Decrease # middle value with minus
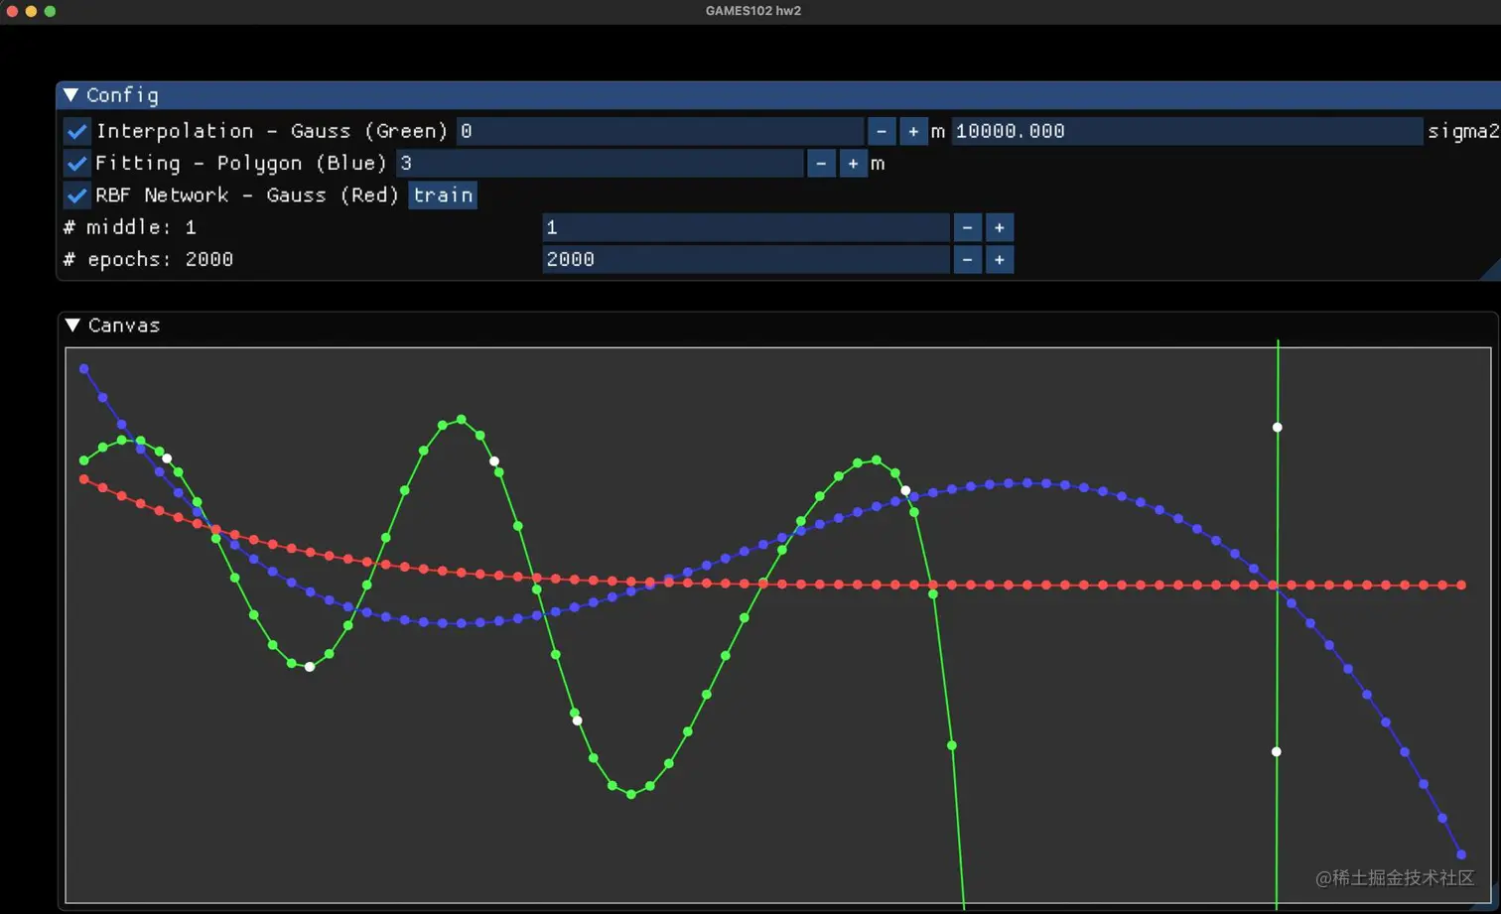The height and width of the screenshot is (914, 1501). [x=967, y=227]
